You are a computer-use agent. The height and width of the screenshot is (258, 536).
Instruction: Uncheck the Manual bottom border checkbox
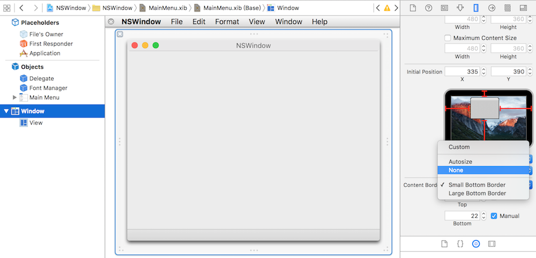(x=494, y=216)
